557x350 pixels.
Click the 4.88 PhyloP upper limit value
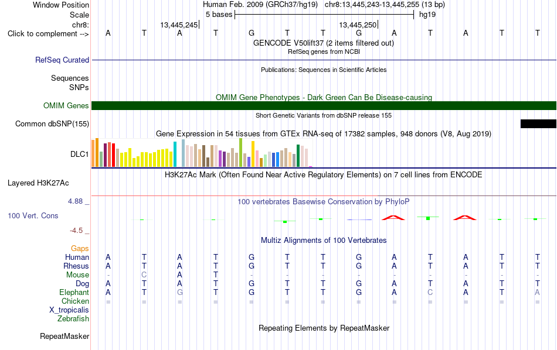point(75,201)
